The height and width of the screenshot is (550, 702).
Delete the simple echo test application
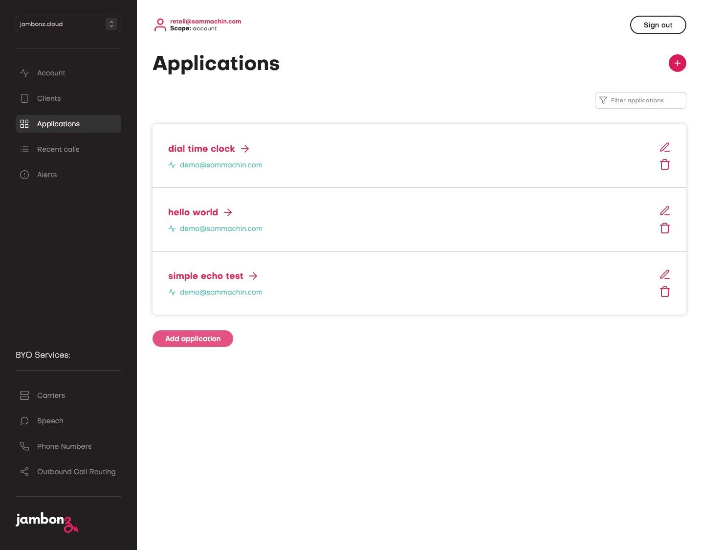click(664, 292)
